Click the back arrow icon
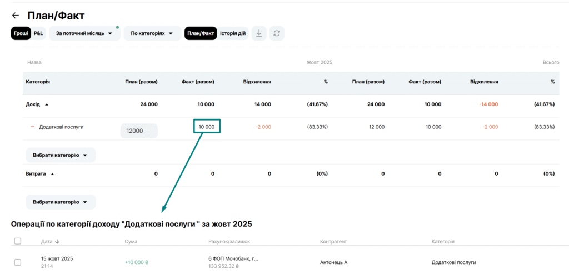569x279 pixels. coord(15,16)
